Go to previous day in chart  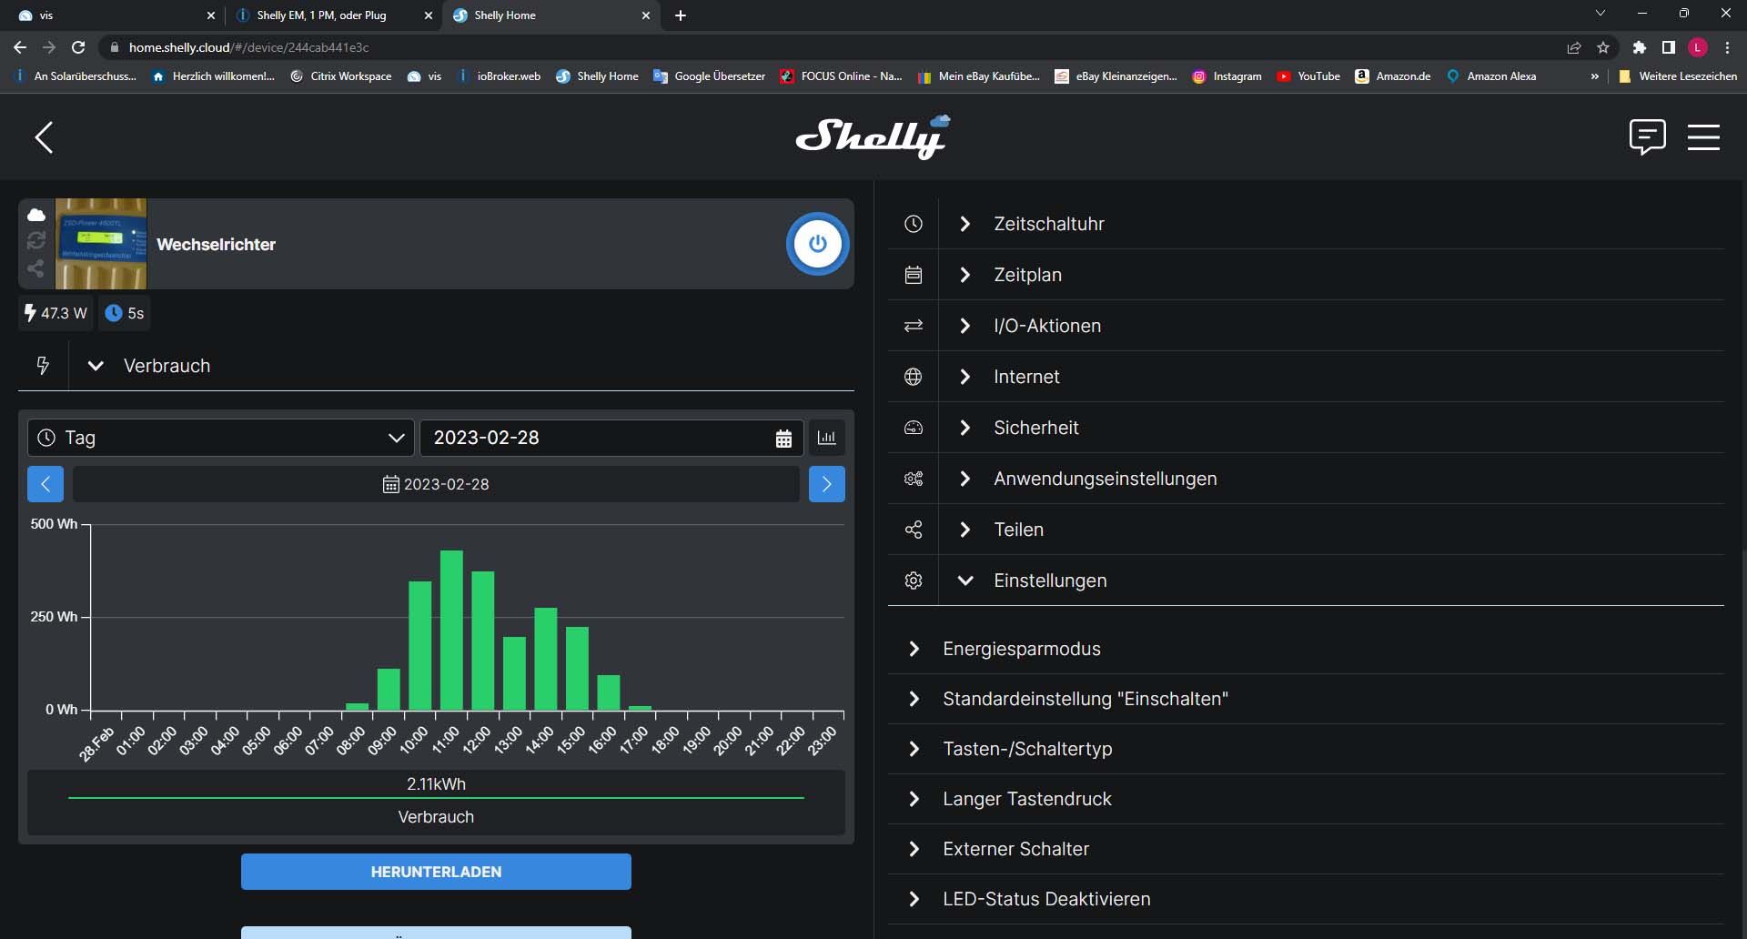pos(45,484)
